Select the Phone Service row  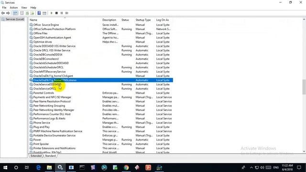point(101,123)
